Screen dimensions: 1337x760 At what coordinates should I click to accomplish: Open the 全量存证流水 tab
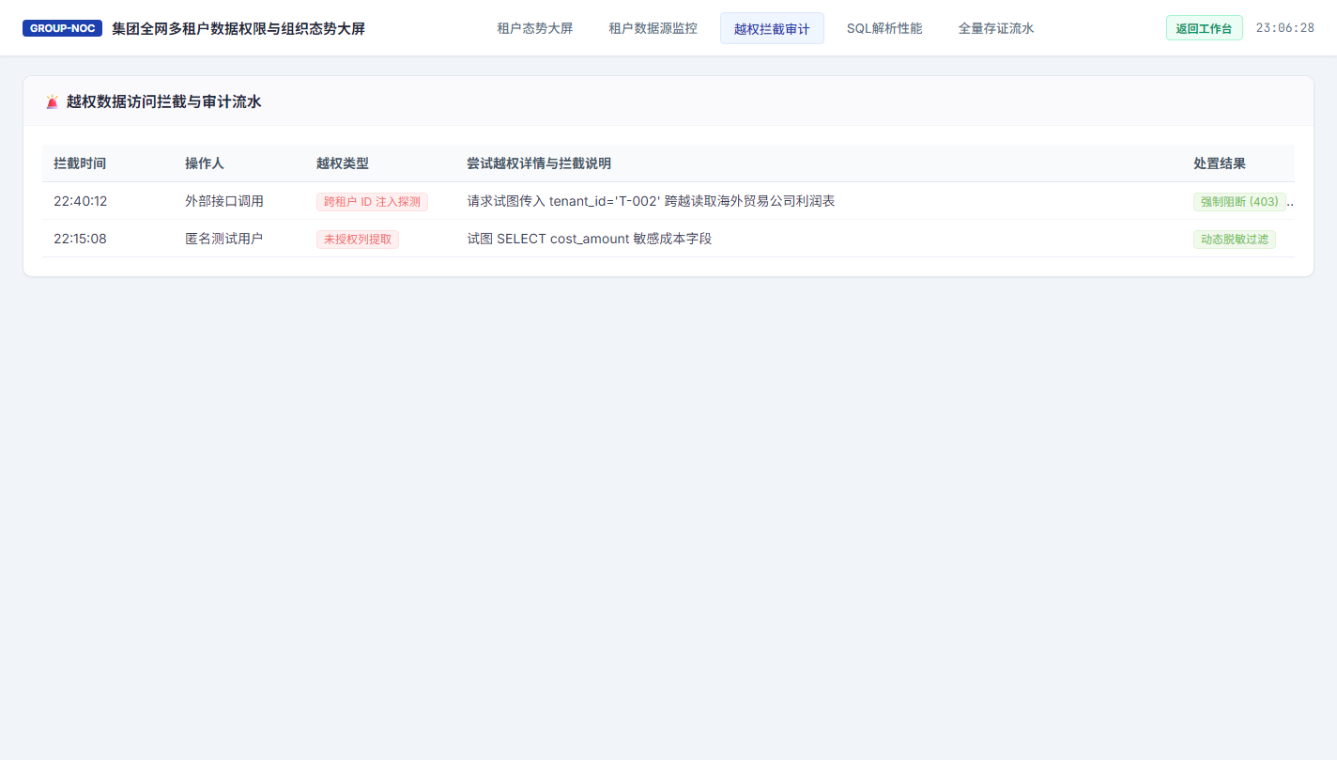tap(996, 28)
